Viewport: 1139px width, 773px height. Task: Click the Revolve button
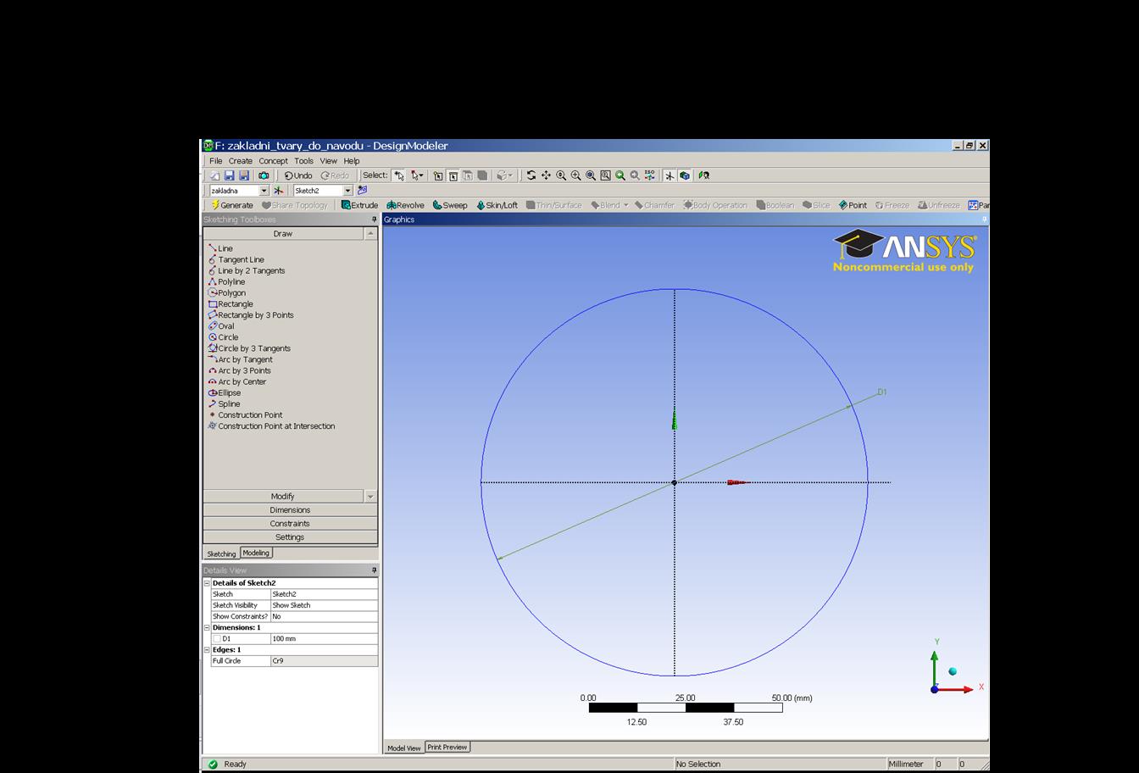pos(405,205)
